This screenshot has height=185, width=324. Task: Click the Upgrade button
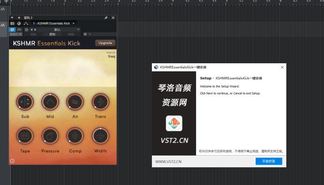pyautogui.click(x=105, y=43)
